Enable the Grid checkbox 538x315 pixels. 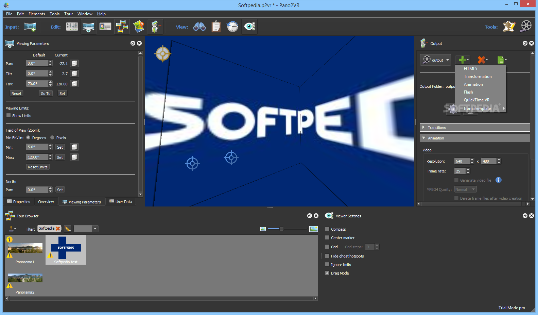(327, 247)
